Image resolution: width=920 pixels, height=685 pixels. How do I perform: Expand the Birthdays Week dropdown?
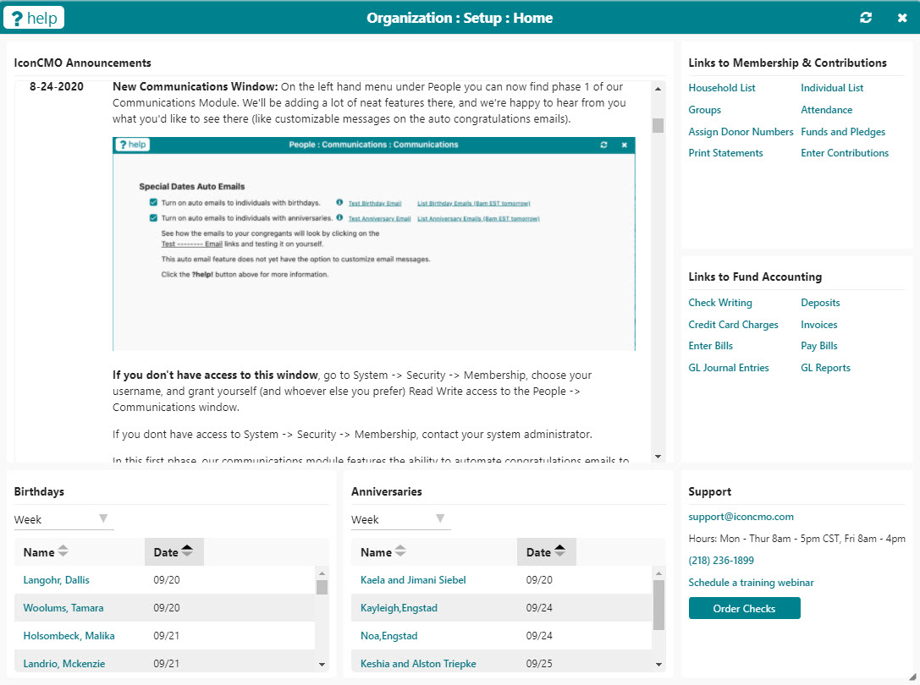(64, 519)
